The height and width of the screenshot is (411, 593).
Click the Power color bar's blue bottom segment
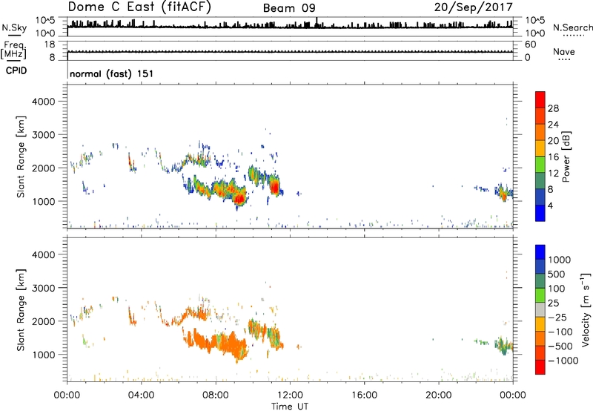540,213
